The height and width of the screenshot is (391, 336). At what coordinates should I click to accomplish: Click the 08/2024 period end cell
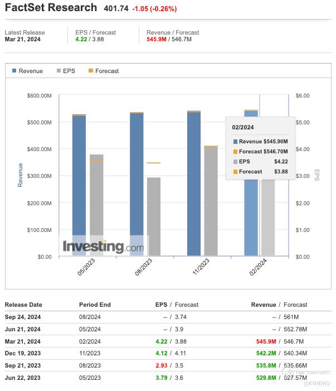click(x=90, y=317)
